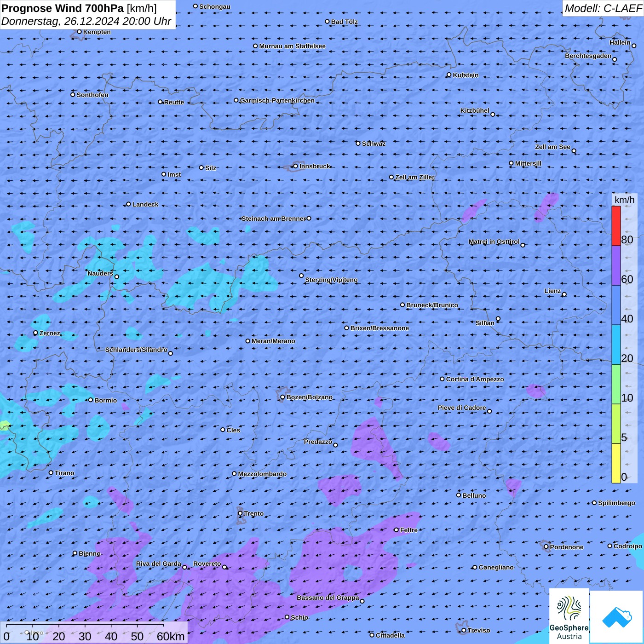Click the Belluno location dot
Screen dimensions: 644x644
pyautogui.click(x=459, y=495)
